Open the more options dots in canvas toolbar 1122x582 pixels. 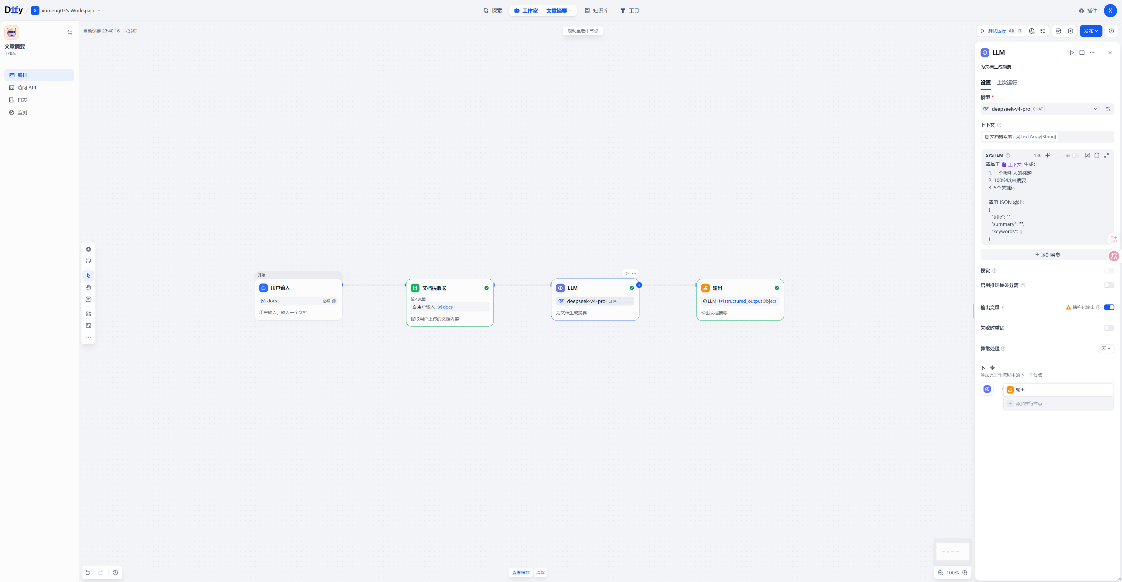tap(89, 337)
